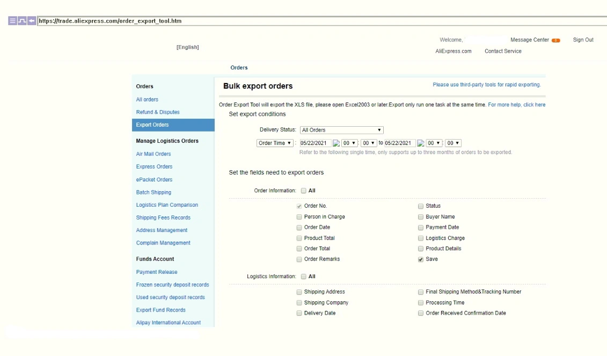Open the Message Center link
This screenshot has width=607, height=356.
pos(530,40)
